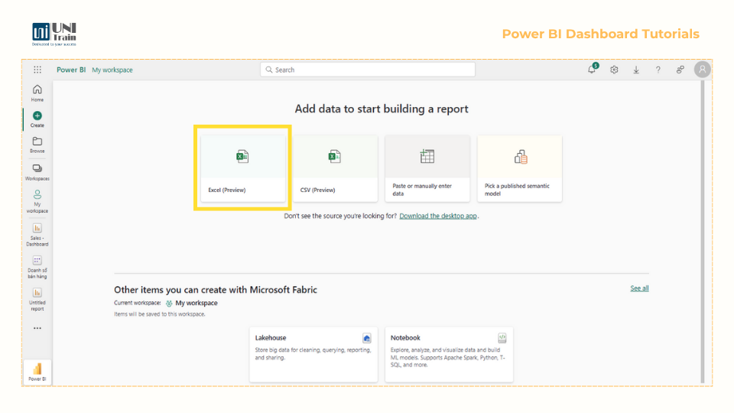Select the Create sidebar icon
This screenshot has width=734, height=413.
(x=37, y=119)
